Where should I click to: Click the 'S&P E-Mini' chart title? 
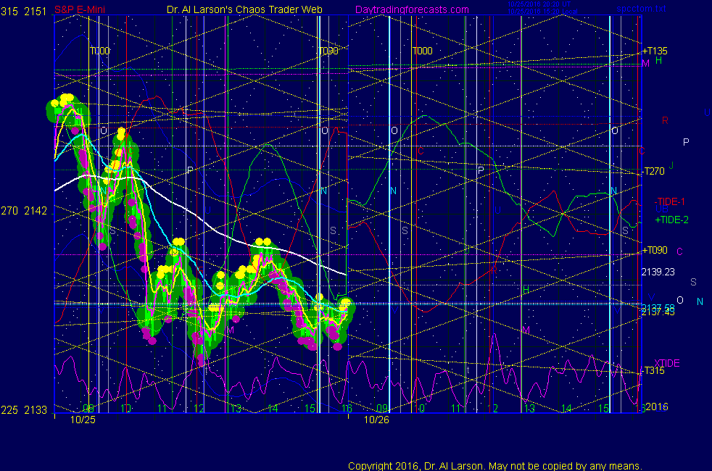coord(80,9)
